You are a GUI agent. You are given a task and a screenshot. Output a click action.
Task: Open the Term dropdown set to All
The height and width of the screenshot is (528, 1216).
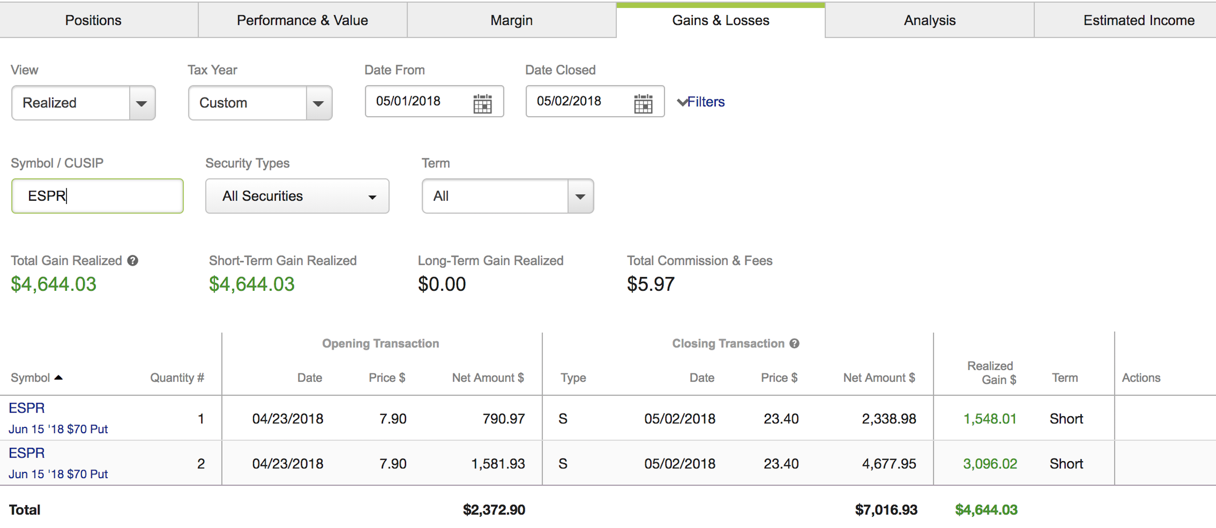point(508,196)
